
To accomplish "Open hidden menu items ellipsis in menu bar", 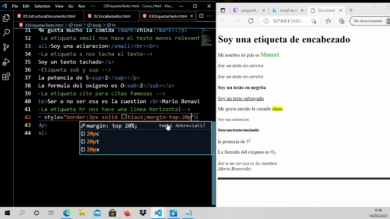I will click(x=93, y=6).
